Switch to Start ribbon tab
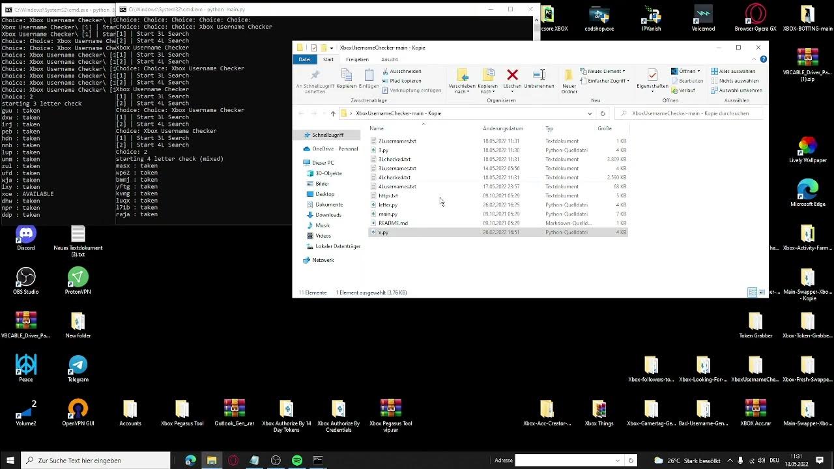This screenshot has width=834, height=469. click(x=328, y=59)
